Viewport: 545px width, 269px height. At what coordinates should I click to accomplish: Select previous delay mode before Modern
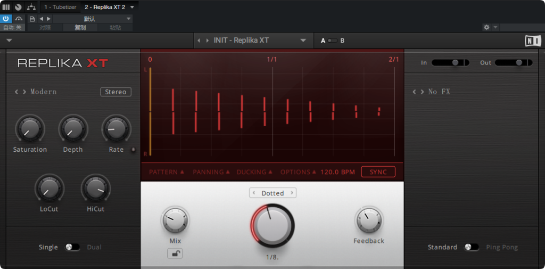(16, 92)
